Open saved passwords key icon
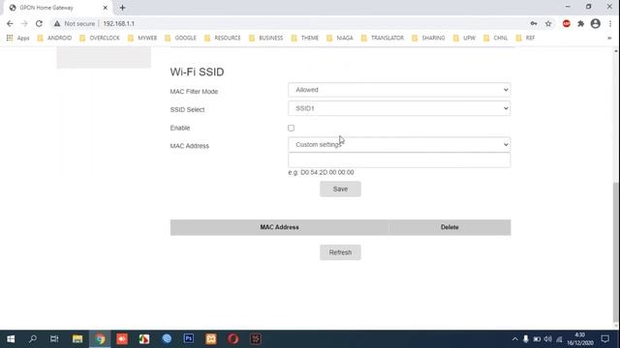Image resolution: width=620 pixels, height=348 pixels. pyautogui.click(x=534, y=23)
